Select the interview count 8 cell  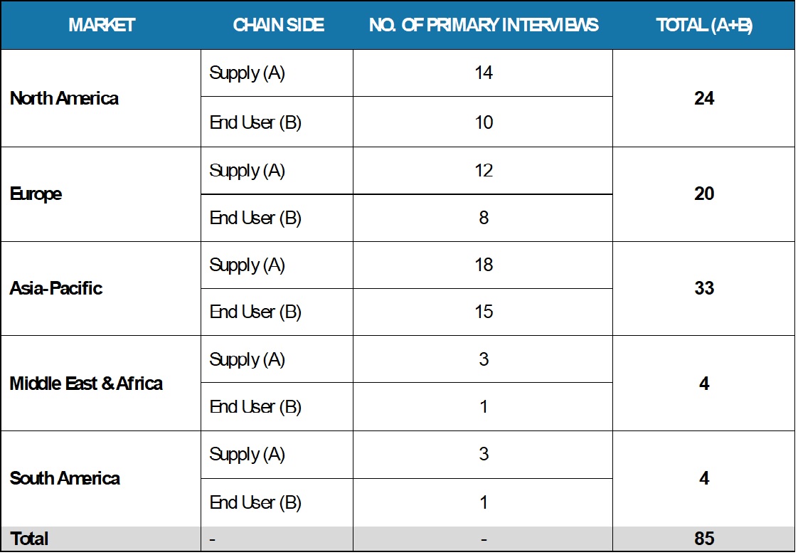click(x=484, y=218)
